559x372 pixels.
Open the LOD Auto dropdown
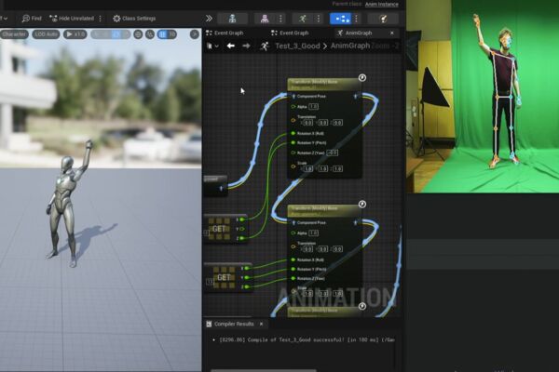[46, 34]
